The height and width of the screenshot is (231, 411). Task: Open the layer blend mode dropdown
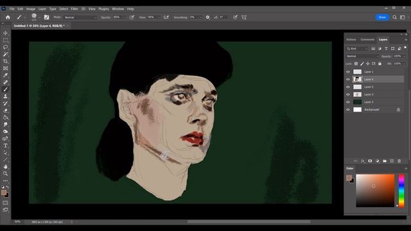(362, 56)
